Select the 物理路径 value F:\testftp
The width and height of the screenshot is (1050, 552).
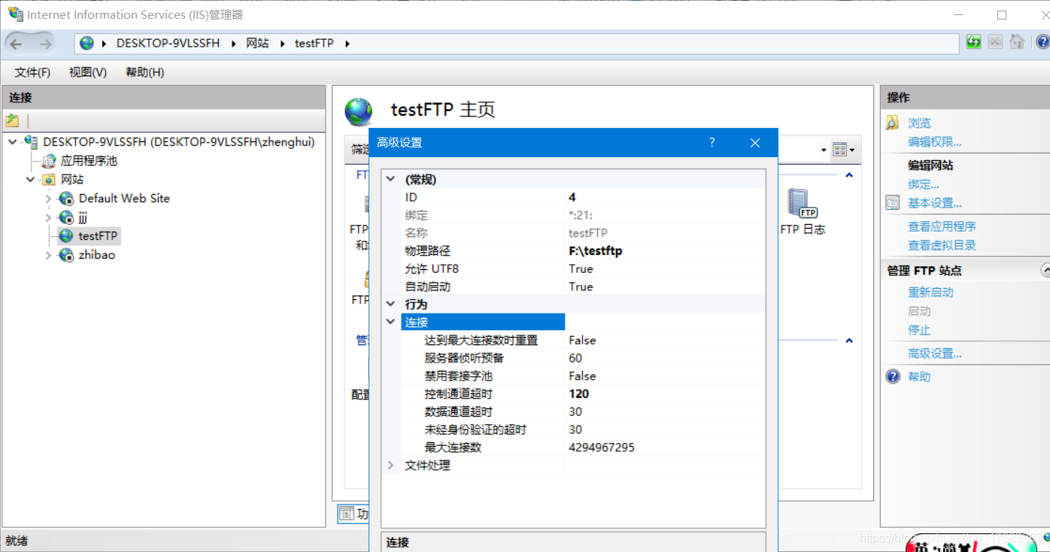coord(596,250)
